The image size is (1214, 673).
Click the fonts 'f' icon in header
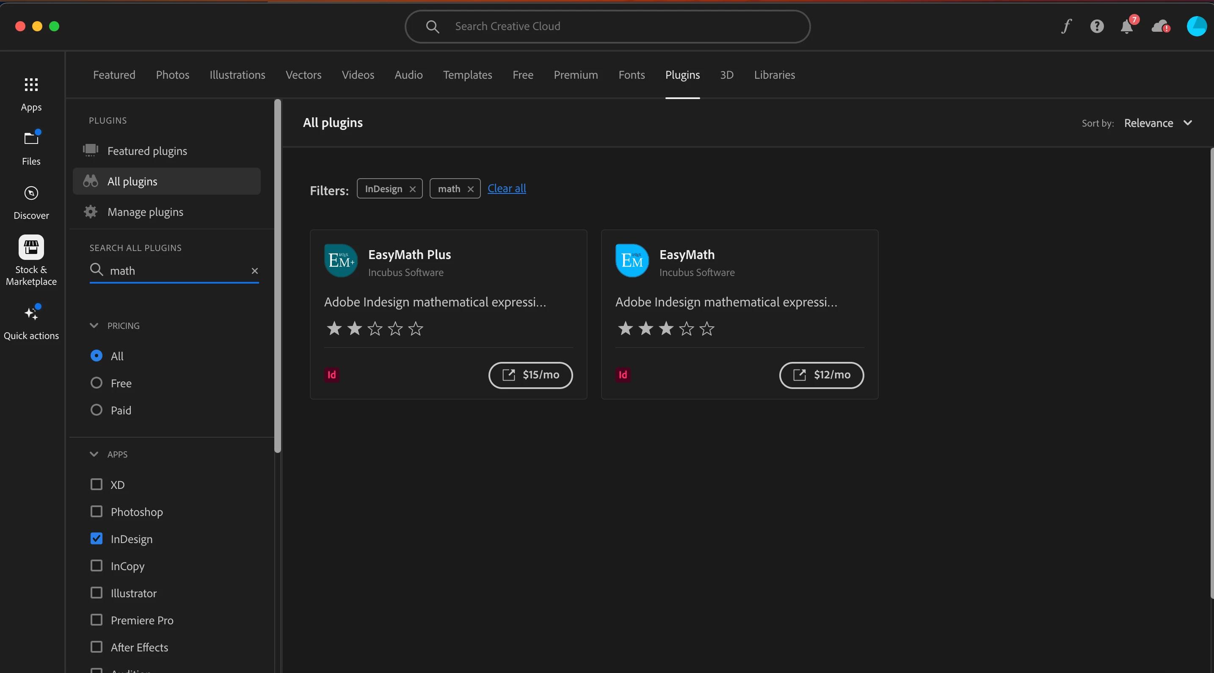tap(1066, 26)
